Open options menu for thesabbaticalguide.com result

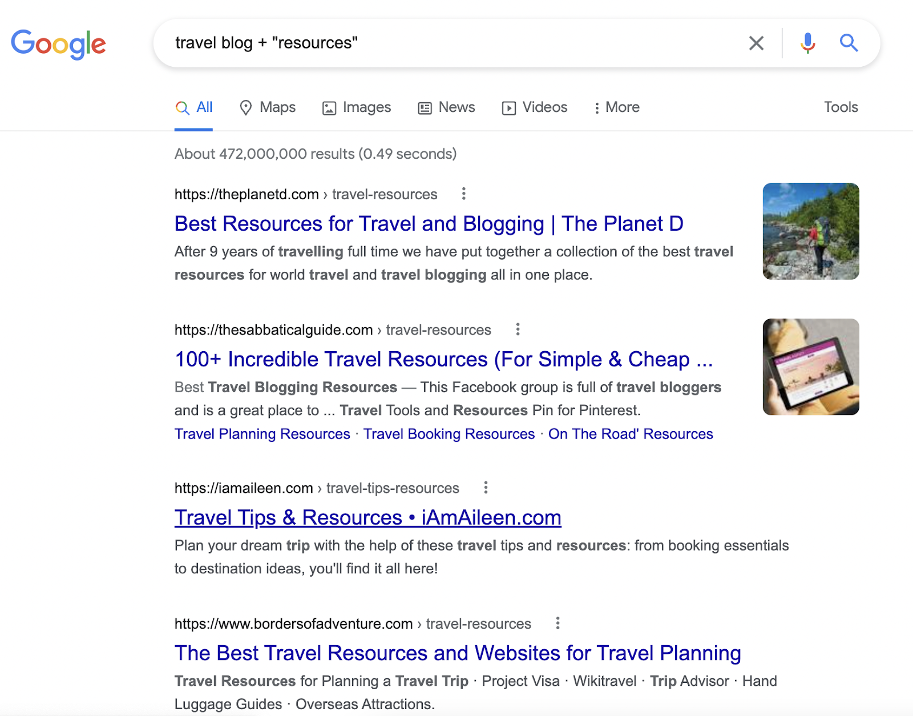tap(518, 329)
